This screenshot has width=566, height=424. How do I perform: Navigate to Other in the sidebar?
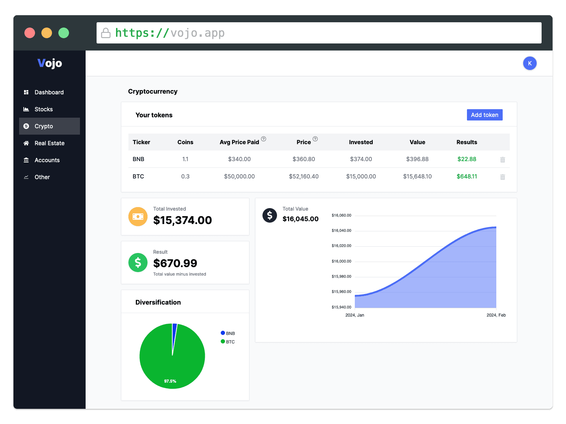click(42, 177)
